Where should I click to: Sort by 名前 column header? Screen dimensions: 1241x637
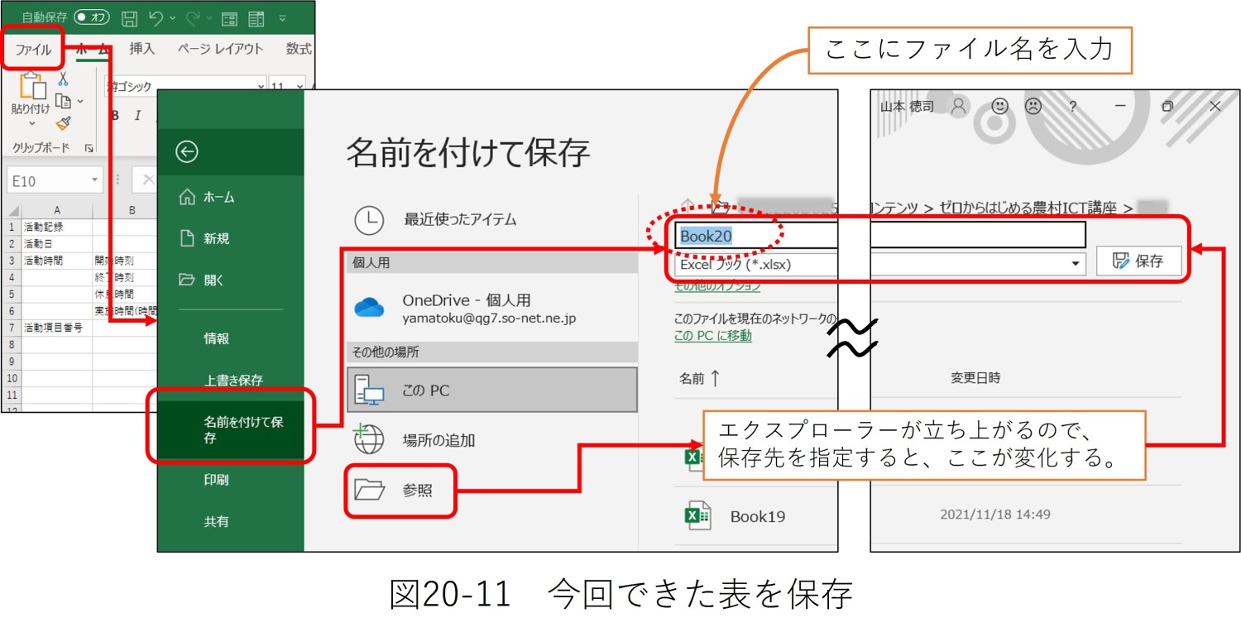pyautogui.click(x=700, y=378)
